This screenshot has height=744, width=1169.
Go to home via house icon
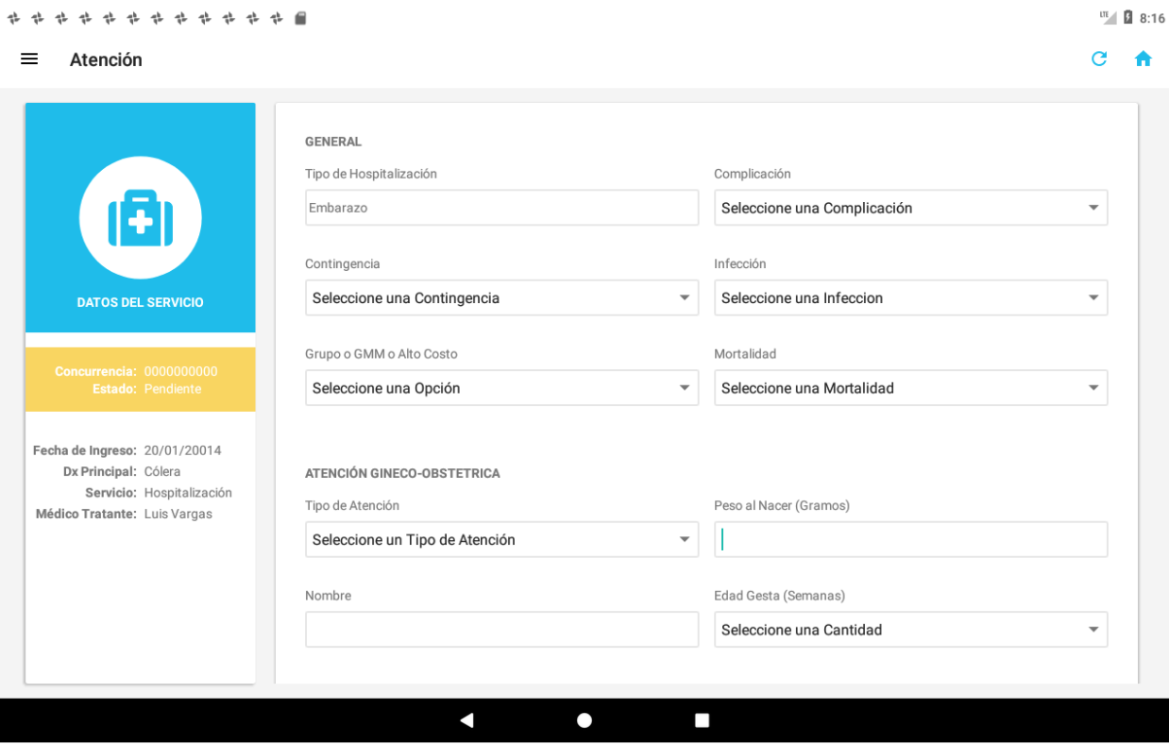[1143, 59]
